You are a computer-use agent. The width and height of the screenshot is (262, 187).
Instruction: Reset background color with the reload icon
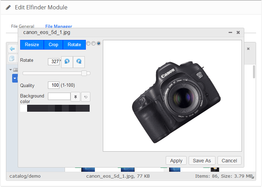point(85,97)
